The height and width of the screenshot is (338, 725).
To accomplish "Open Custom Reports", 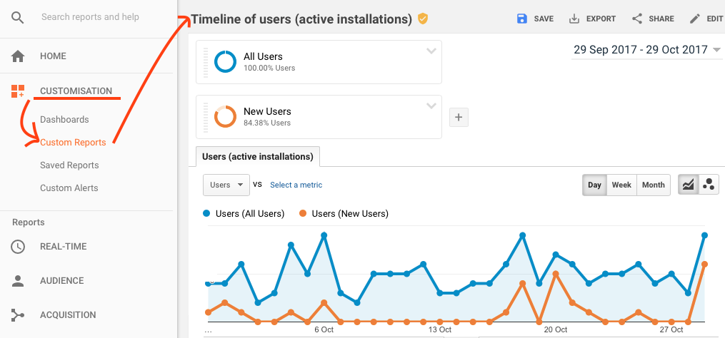I will [x=73, y=142].
